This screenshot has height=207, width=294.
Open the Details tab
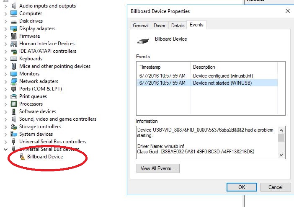pyautogui.click(x=178, y=26)
